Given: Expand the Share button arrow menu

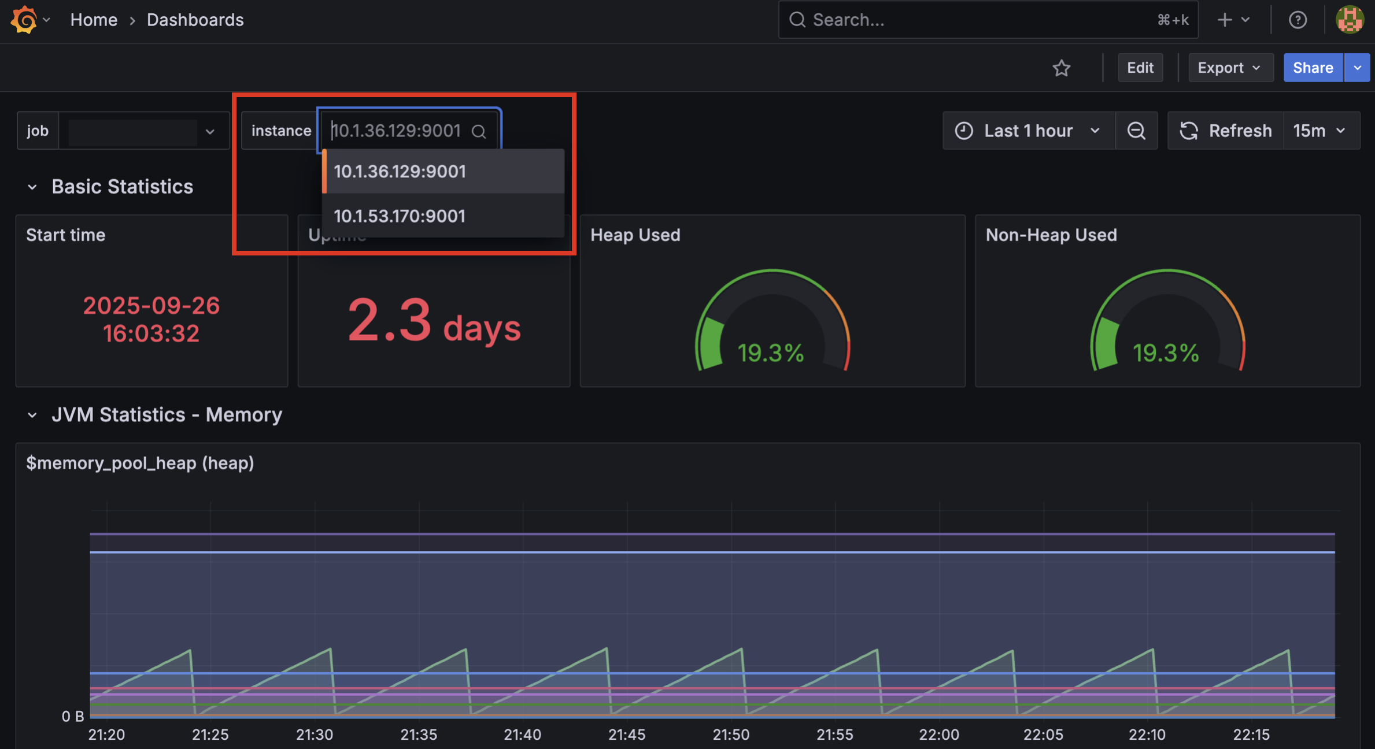Looking at the screenshot, I should point(1357,68).
